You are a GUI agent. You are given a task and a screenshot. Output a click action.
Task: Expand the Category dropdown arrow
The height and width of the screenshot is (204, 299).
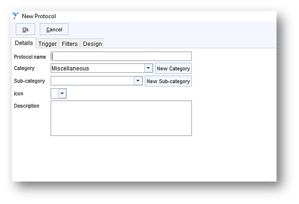(x=148, y=68)
